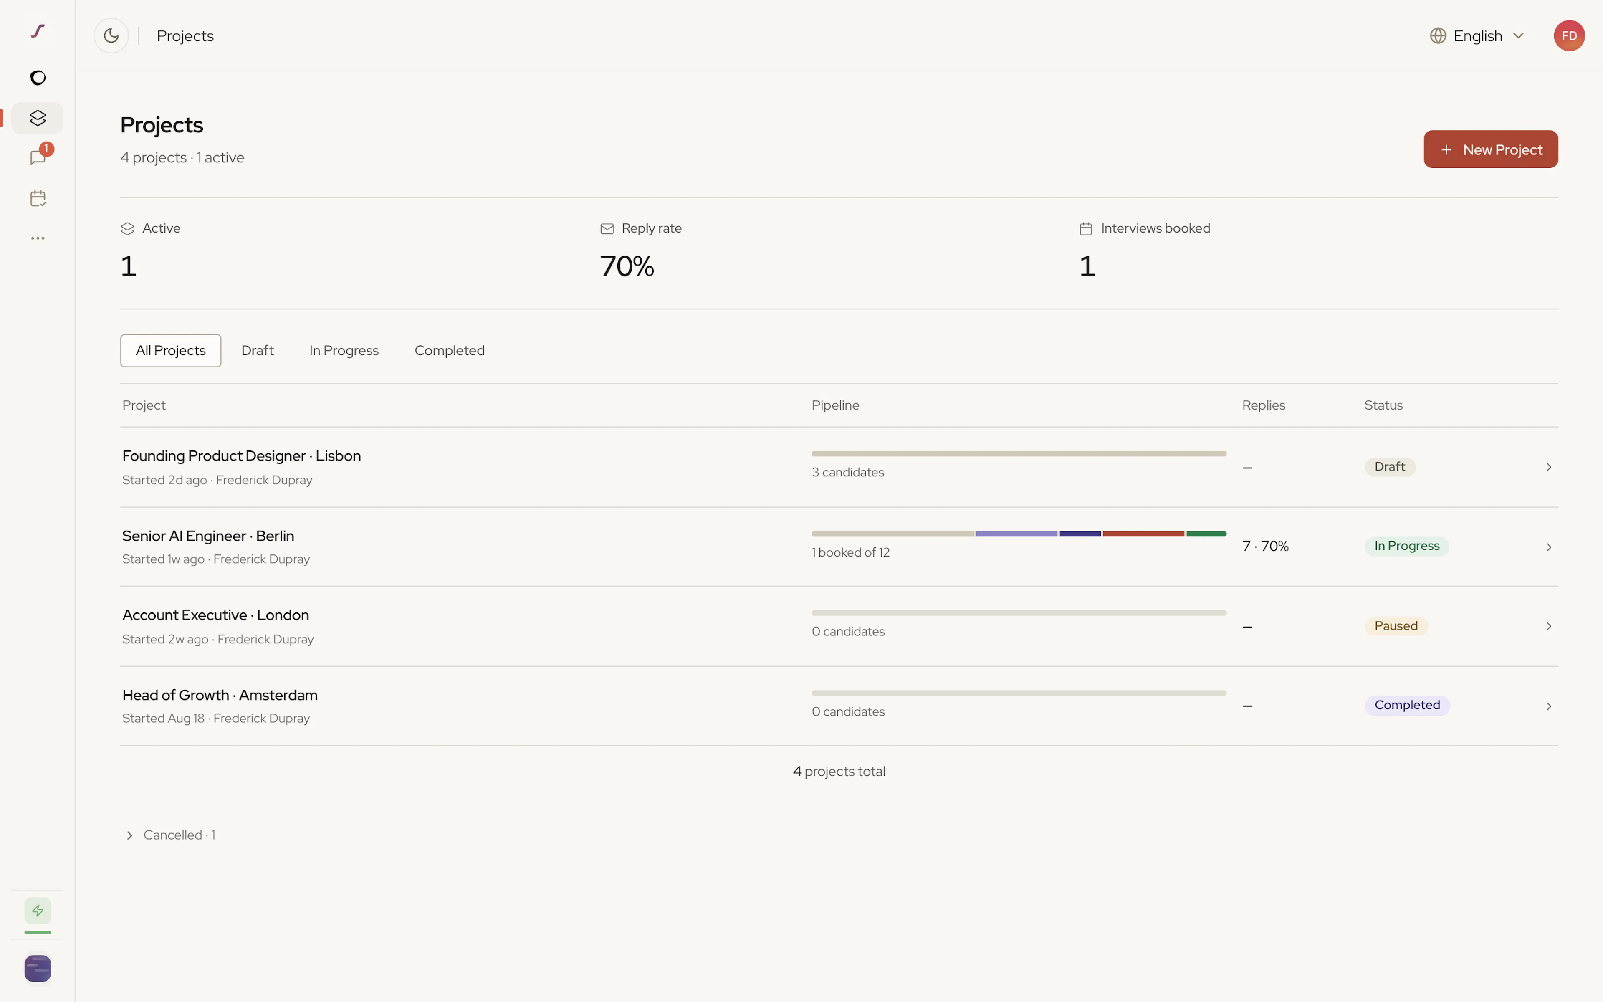This screenshot has width=1603, height=1002.
Task: Toggle dark mode with the moon icon
Action: [111, 36]
